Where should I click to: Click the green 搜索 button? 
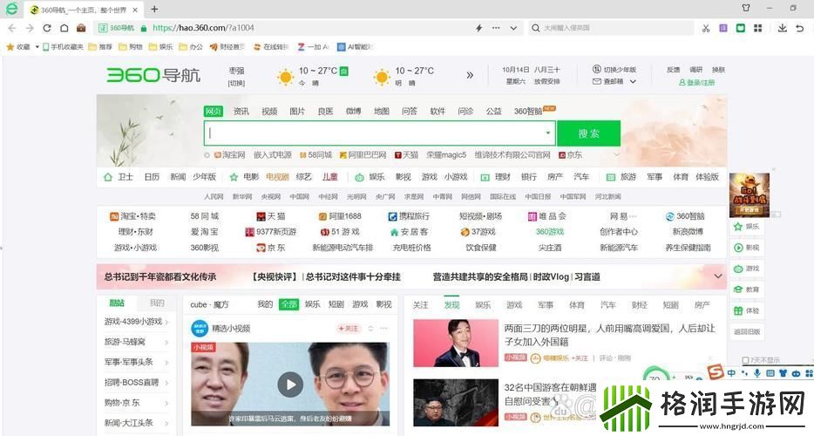coord(588,133)
